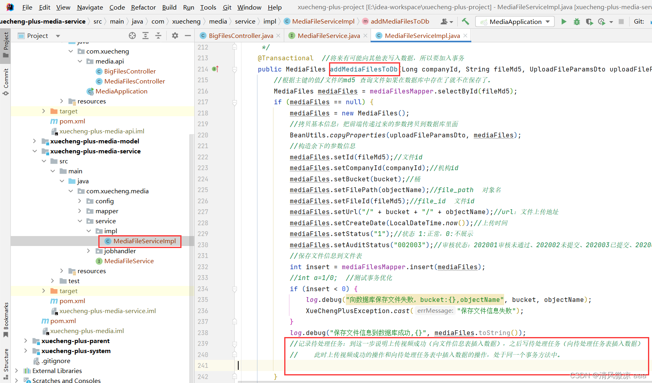Expand the jobhandler package

89,251
